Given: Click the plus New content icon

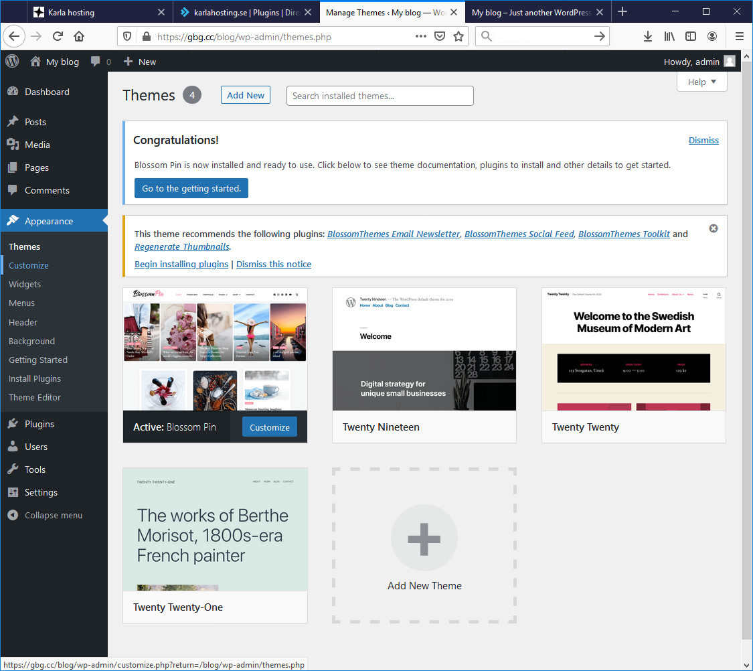Looking at the screenshot, I should 128,62.
